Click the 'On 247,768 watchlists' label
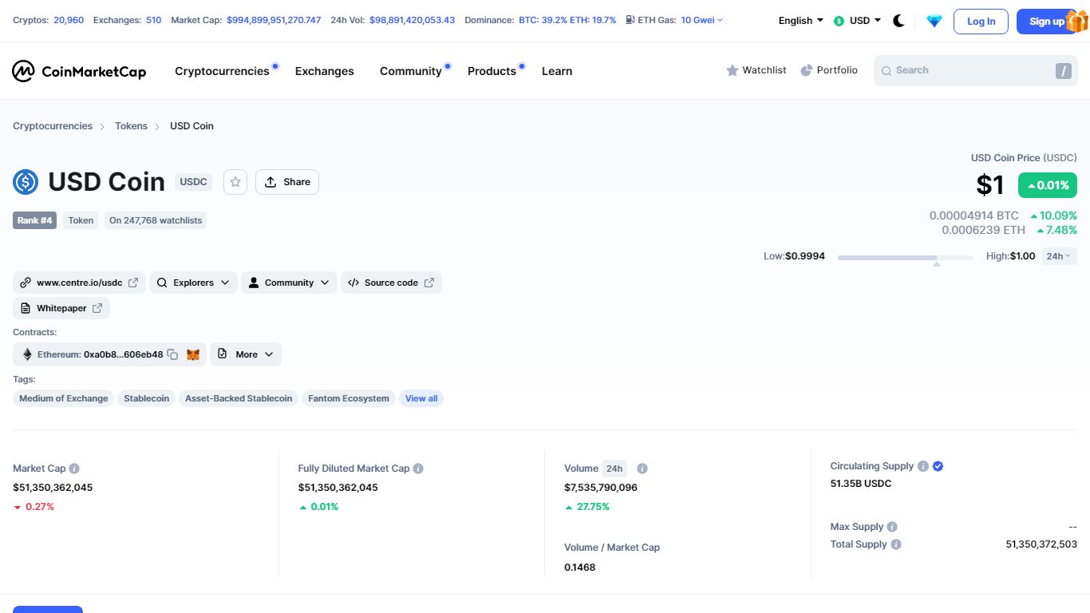 click(156, 220)
